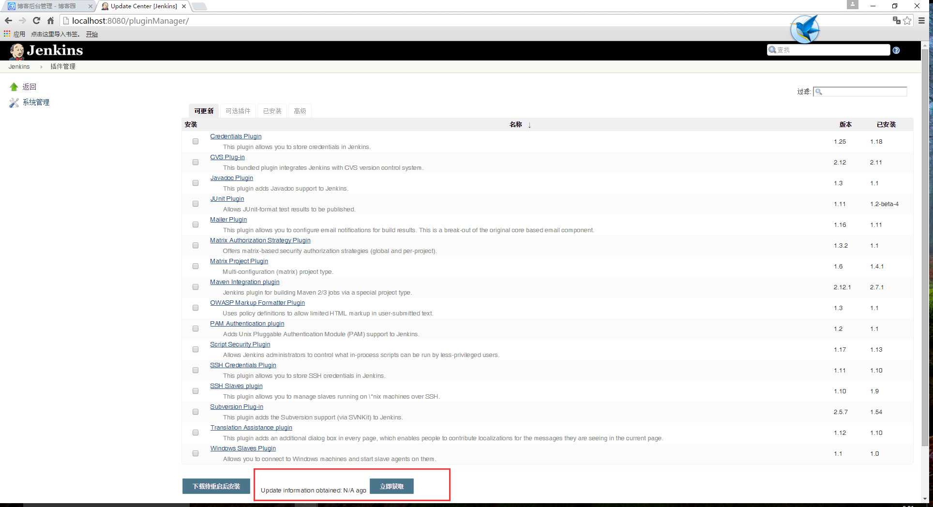
Task: Click the 返回 link in the sidebar
Action: tap(30, 87)
